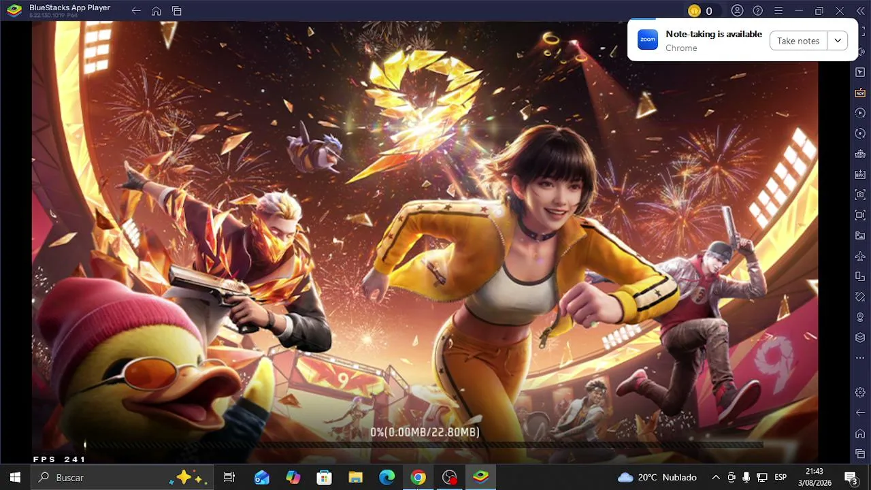Screen dimensions: 871x490
Task: Open the gold coin rewards counter
Action: 700,11
